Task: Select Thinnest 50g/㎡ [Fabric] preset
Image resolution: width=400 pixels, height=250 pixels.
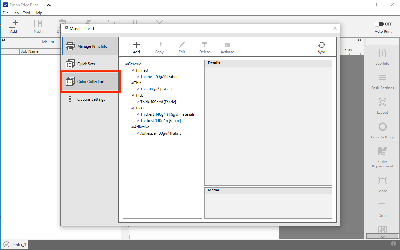Action: coord(160,77)
